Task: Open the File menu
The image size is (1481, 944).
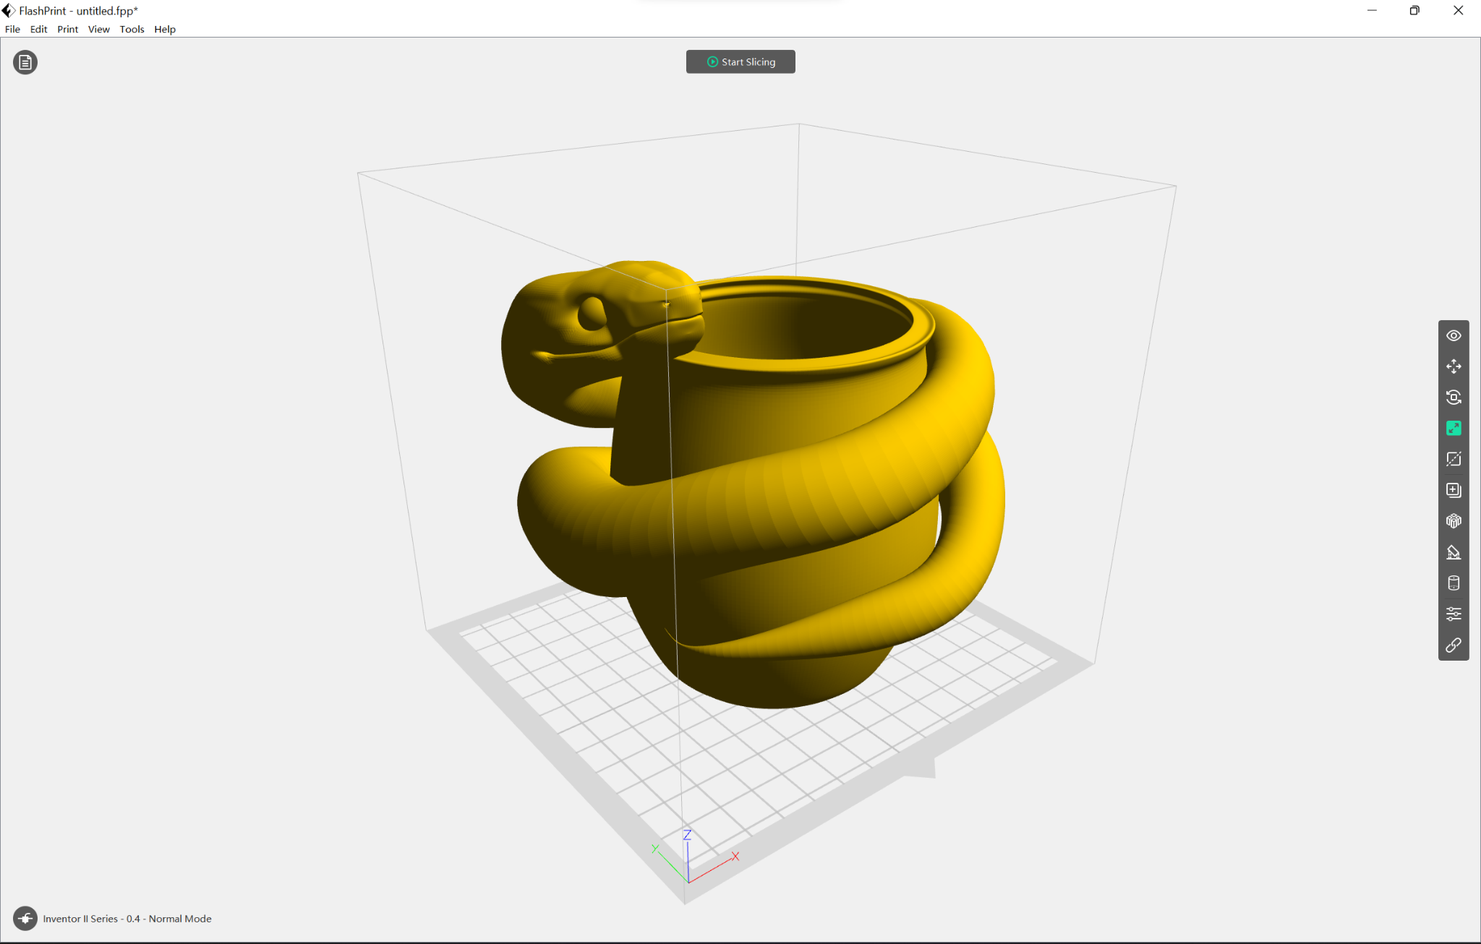Action: coord(12,29)
